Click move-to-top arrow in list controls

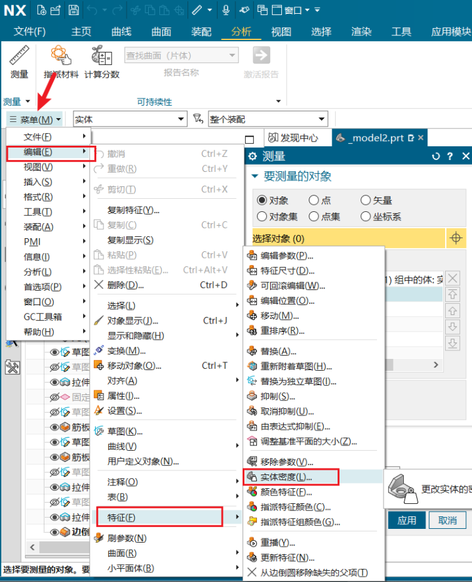(x=453, y=295)
